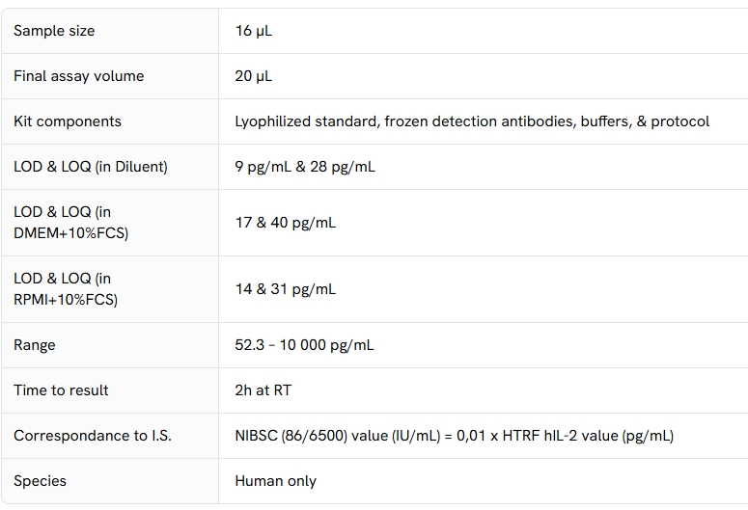Click the LOD & LOQ in DMEM+10%FCS label
748x510 pixels.
71,223
